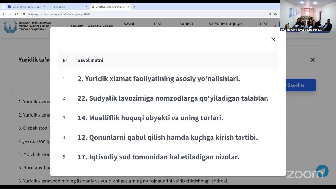Click the portal emblem logo
Screen dimensions: 336x189
(x=10, y=26)
